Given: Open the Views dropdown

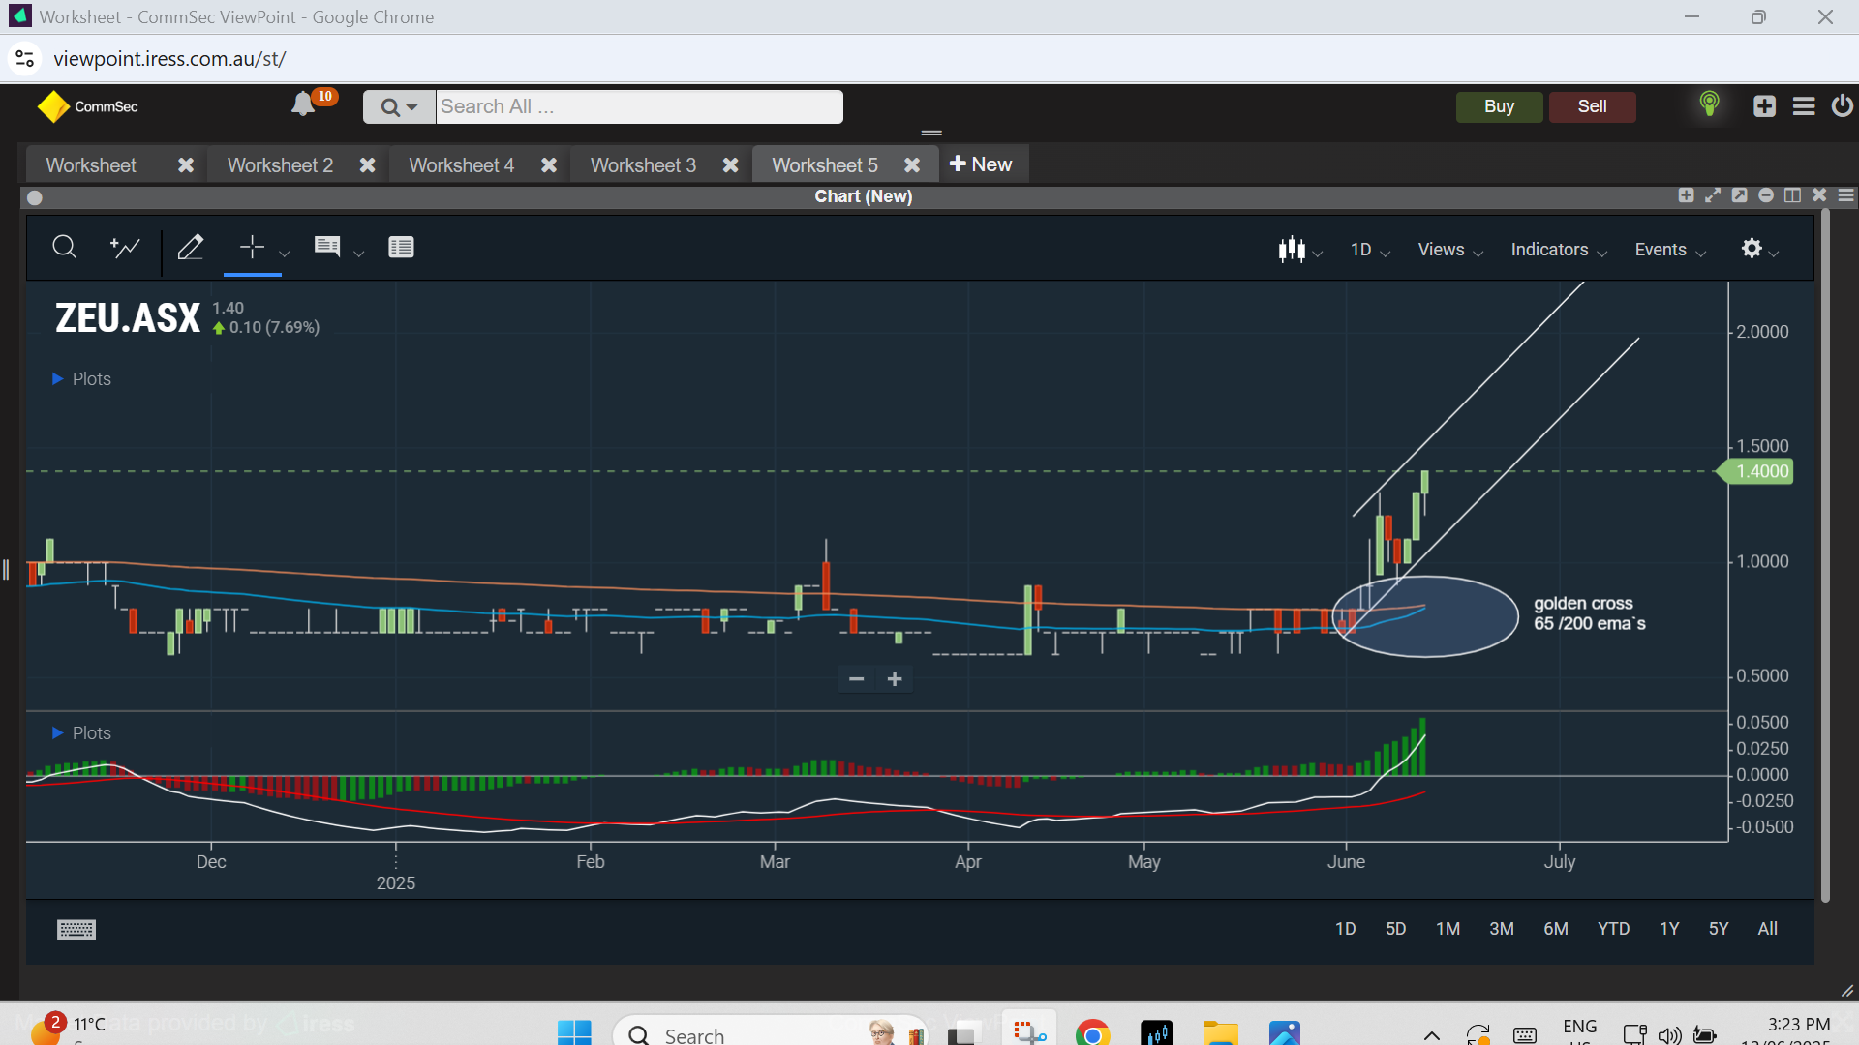Looking at the screenshot, I should (x=1450, y=250).
